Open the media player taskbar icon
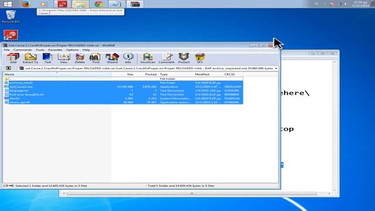The width and height of the screenshot is (375, 211). point(43,4)
